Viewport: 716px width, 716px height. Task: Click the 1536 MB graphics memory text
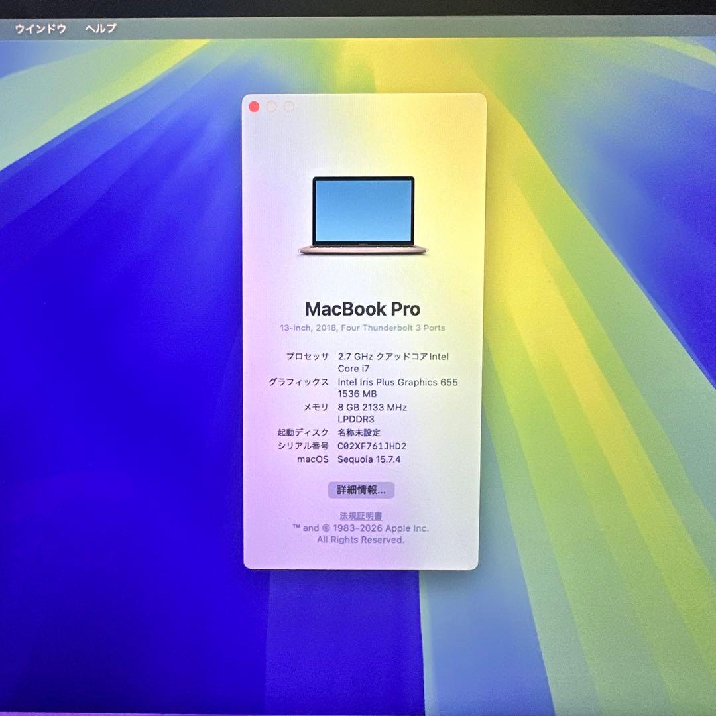click(x=357, y=394)
